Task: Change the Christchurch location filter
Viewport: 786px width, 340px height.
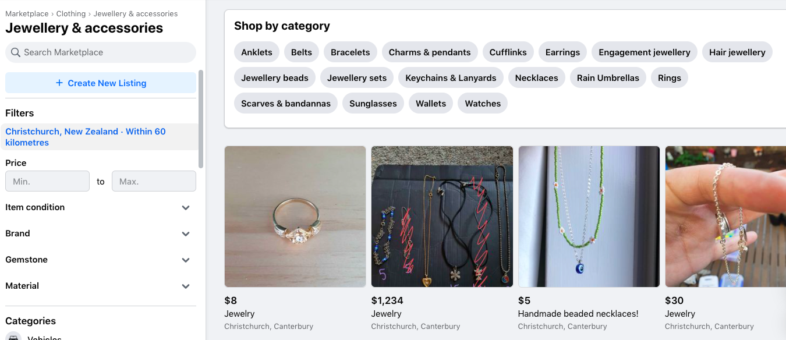Action: click(x=86, y=137)
